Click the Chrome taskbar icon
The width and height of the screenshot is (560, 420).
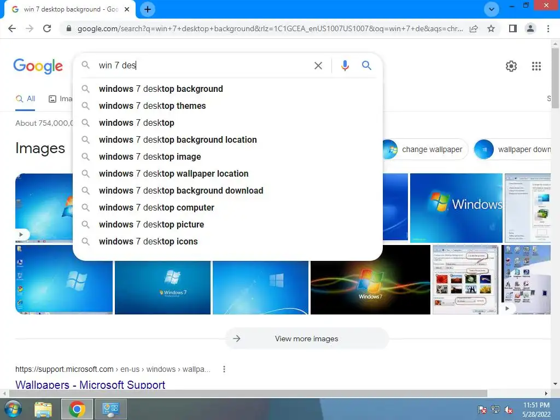[77, 409]
